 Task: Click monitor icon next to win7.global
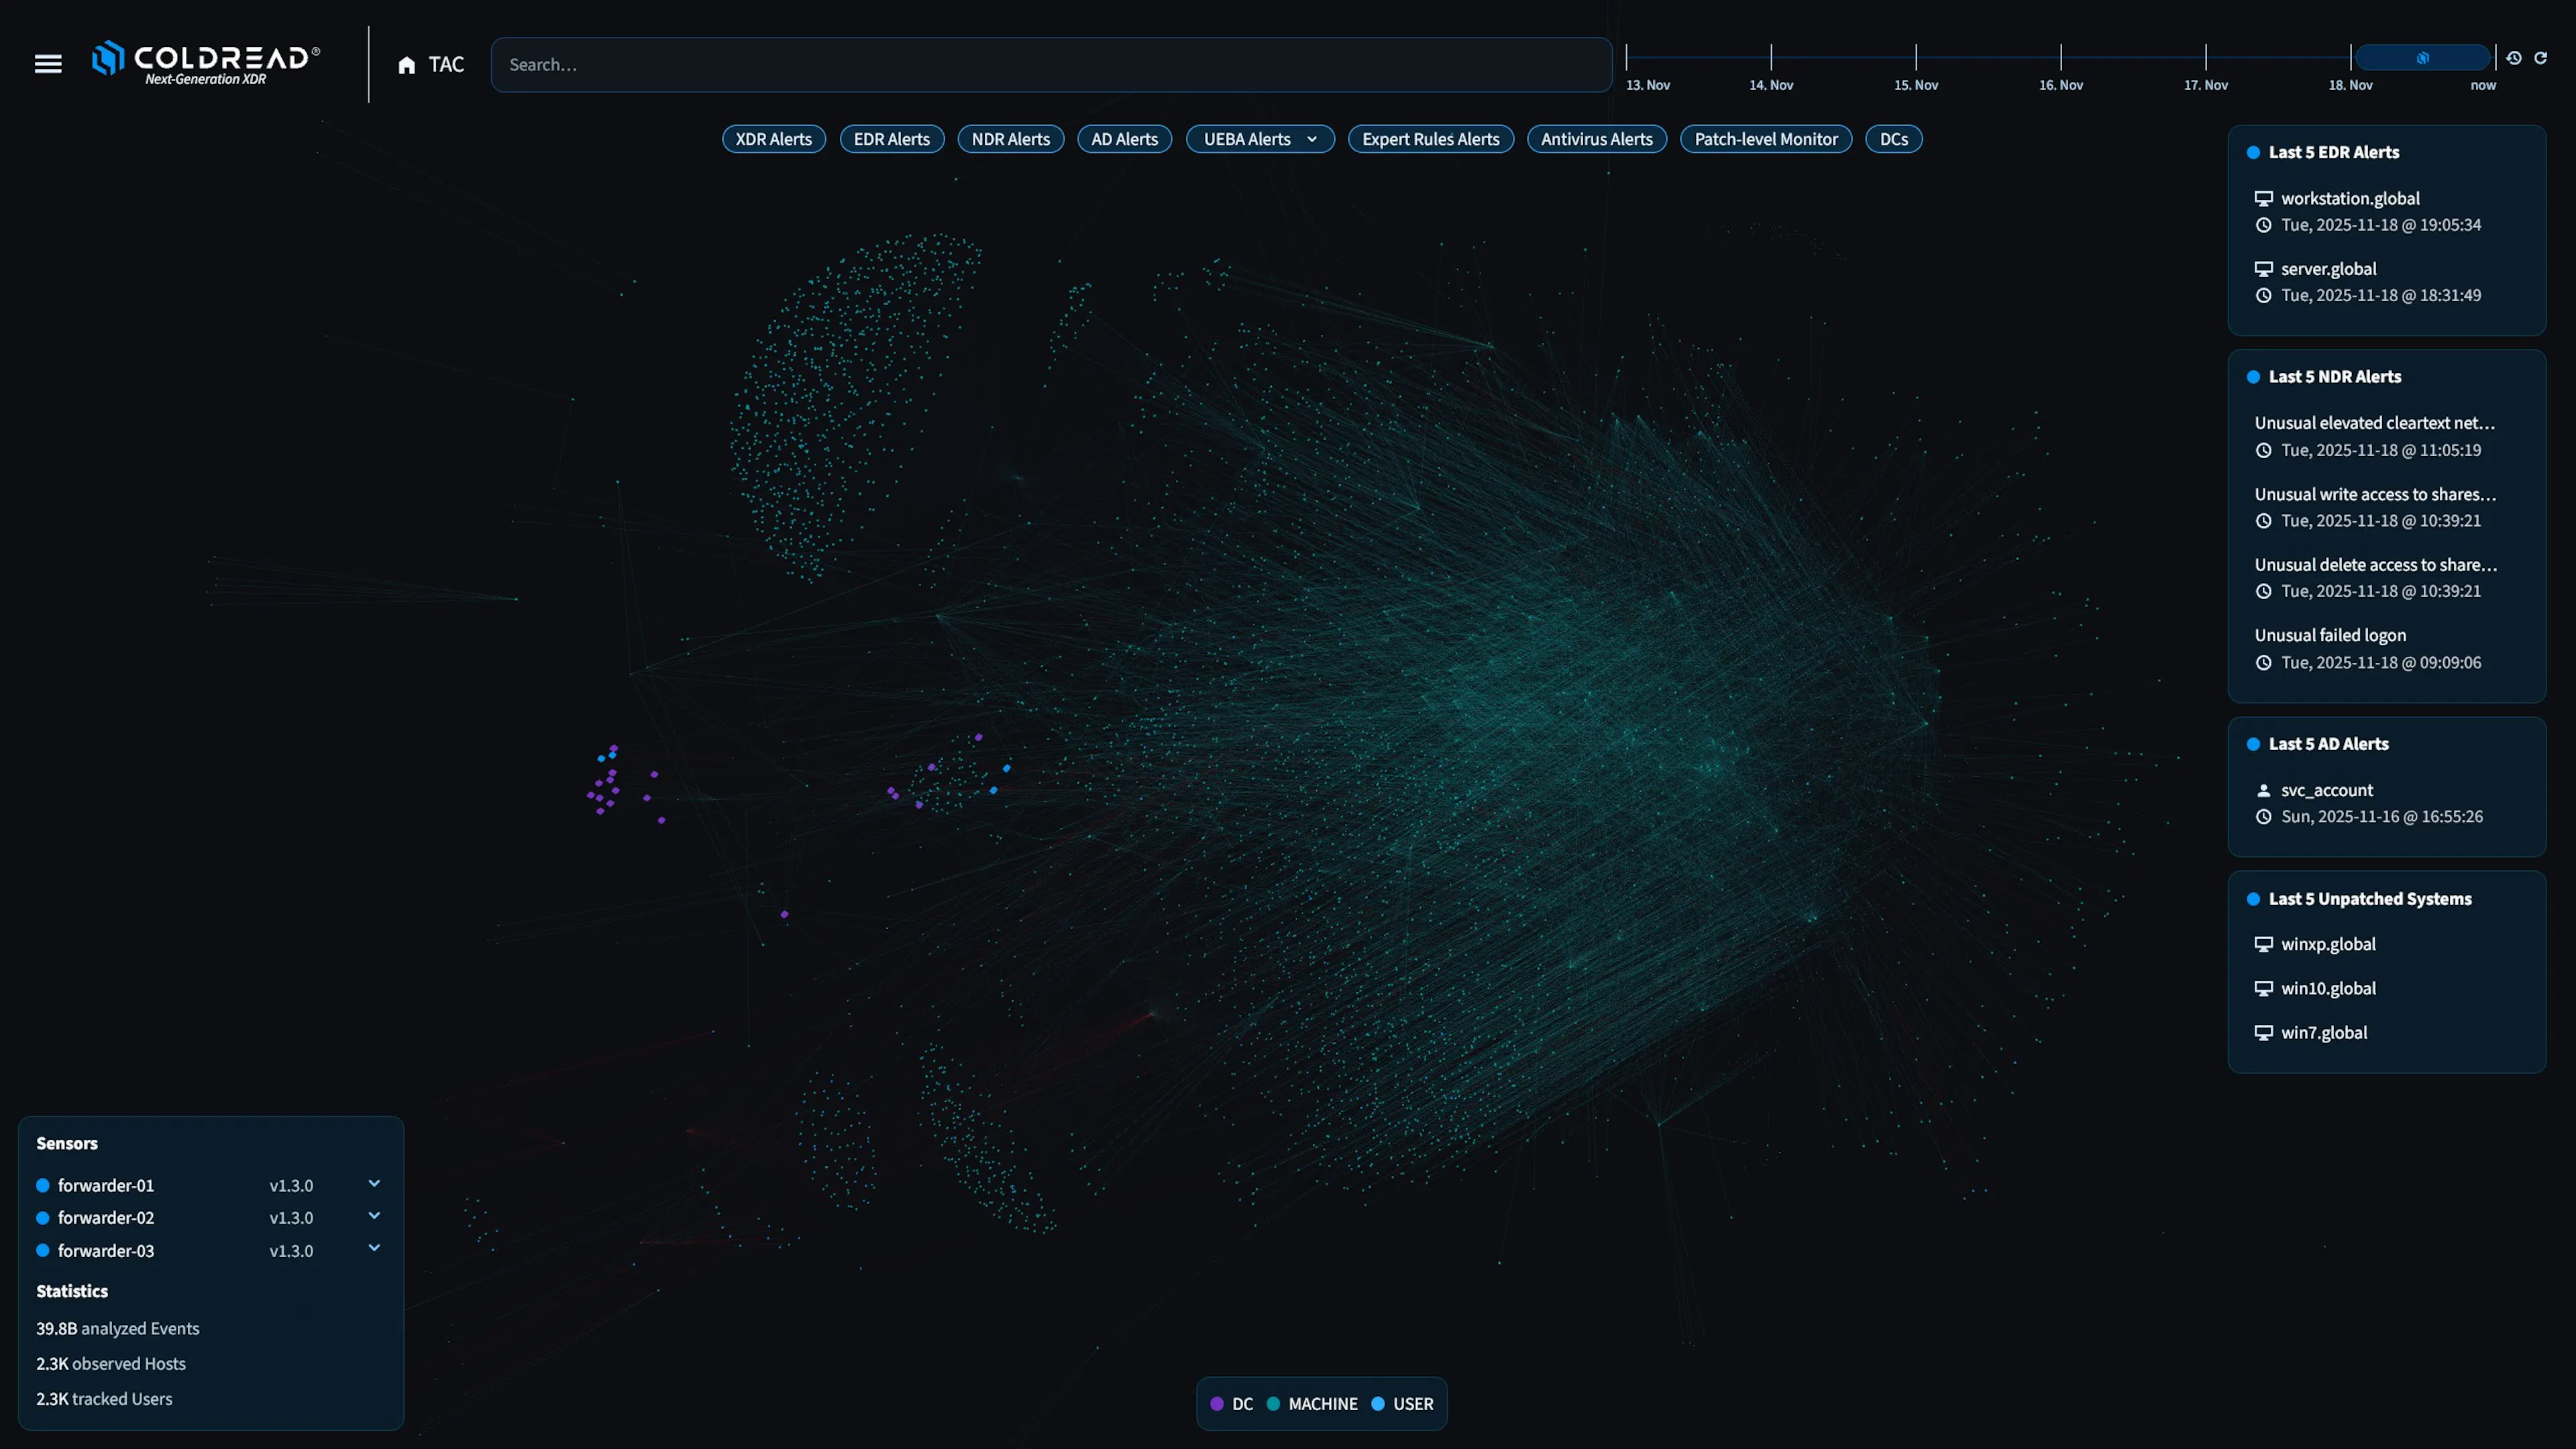2263,1032
